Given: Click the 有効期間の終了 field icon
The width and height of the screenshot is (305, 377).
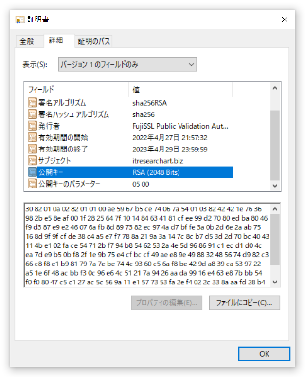Looking at the screenshot, I should coord(32,149).
